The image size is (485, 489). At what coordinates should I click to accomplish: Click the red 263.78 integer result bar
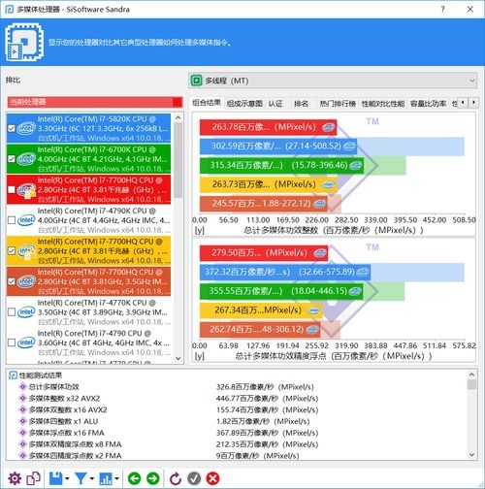268,127
